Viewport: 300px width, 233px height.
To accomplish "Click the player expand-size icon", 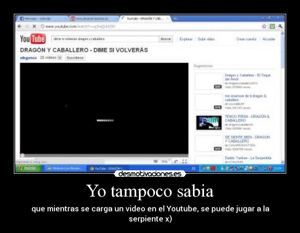I will point(176,162).
